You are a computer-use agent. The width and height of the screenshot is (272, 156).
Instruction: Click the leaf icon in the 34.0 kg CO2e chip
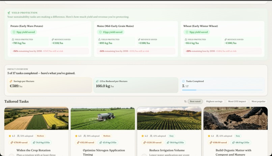click(34, 142)
